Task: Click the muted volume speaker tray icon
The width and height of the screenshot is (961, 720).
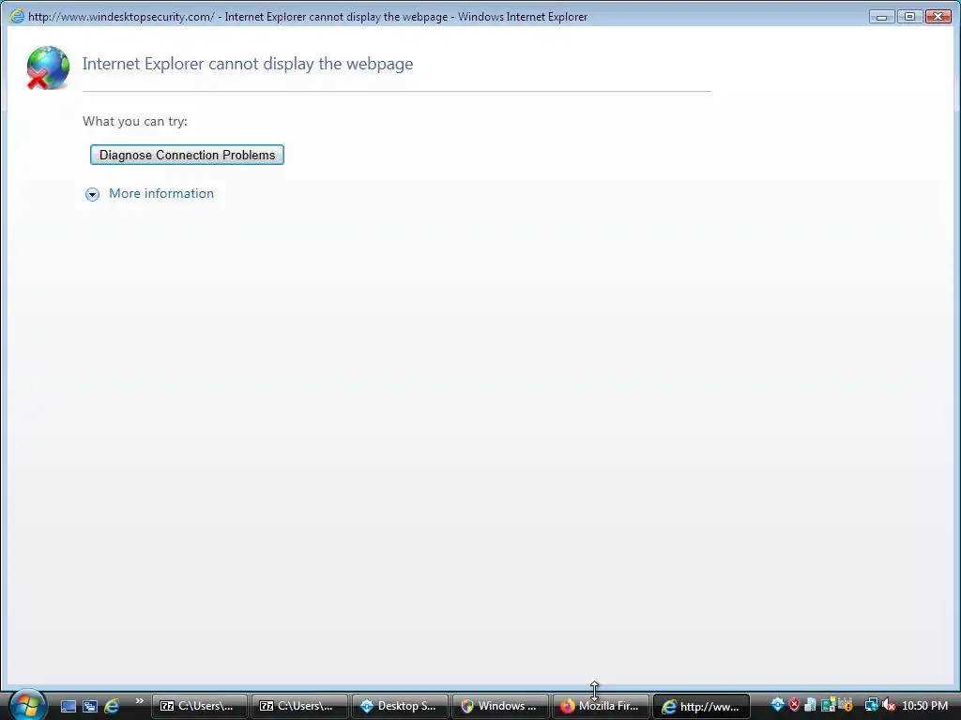Action: coord(889,705)
